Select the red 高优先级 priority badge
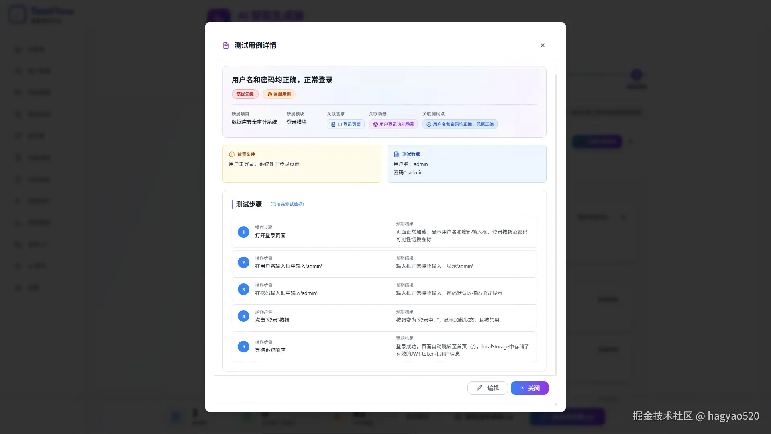The image size is (771, 434). tap(245, 94)
